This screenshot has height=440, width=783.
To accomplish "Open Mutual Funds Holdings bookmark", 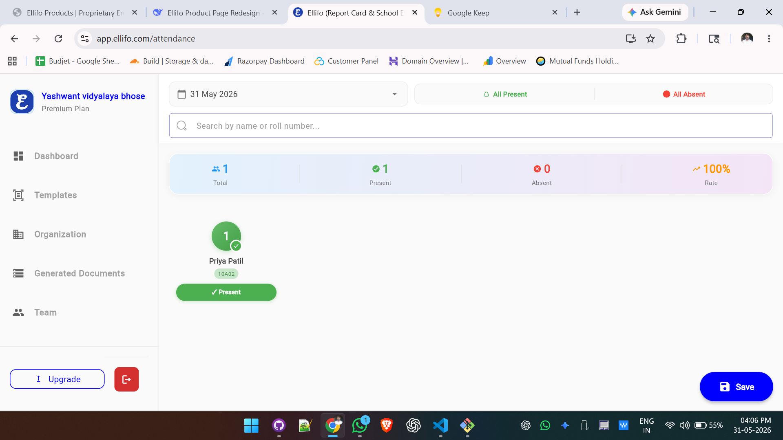I will click(x=577, y=61).
